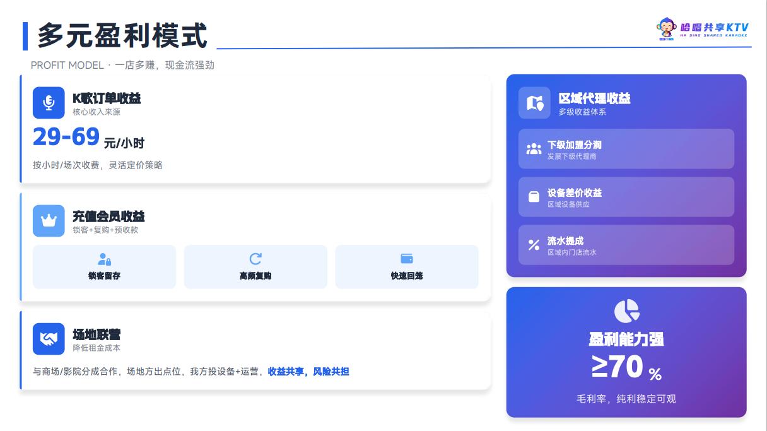The height and width of the screenshot is (431, 767).
Task: Click the wallet icon above 快速回笼
Action: [407, 259]
